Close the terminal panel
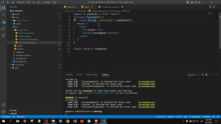The width and height of the screenshot is (221, 124). tap(218, 75)
